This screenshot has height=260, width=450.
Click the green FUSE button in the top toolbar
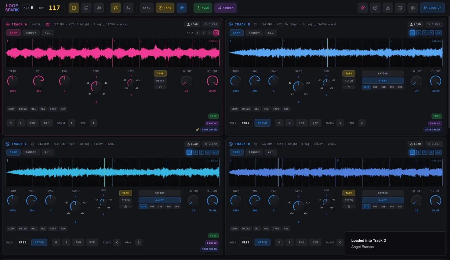pyautogui.click(x=203, y=8)
